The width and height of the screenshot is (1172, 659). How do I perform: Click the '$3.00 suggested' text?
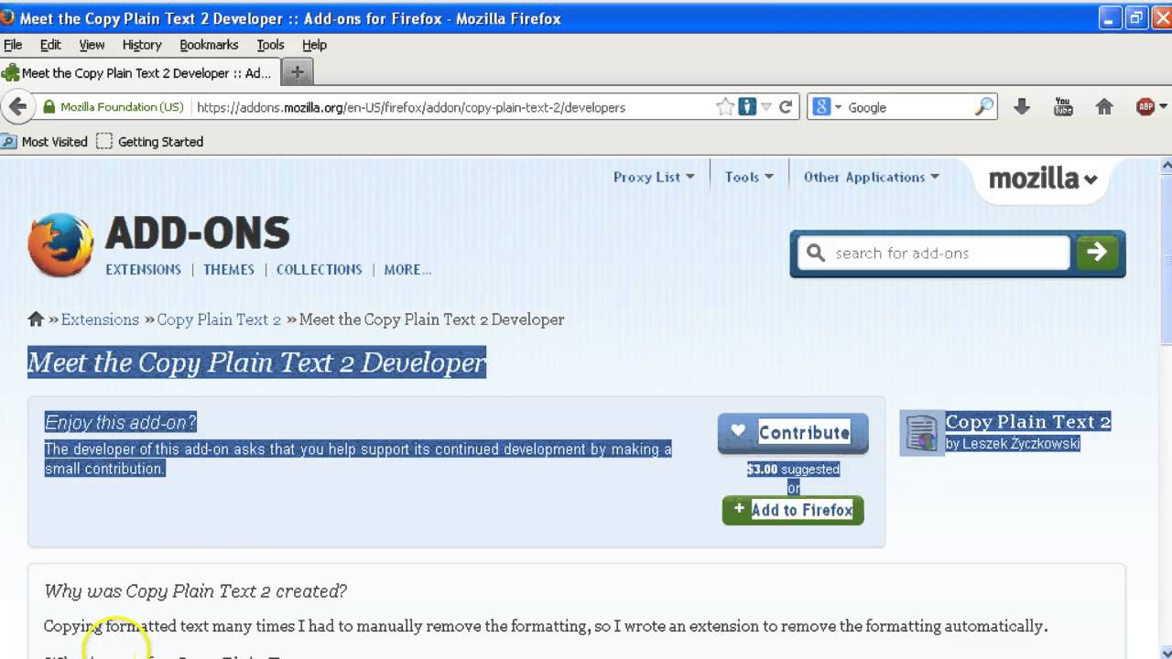[793, 469]
